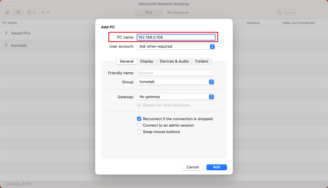The width and height of the screenshot is (328, 188).
Task: Click the Add button
Action: 216,167
